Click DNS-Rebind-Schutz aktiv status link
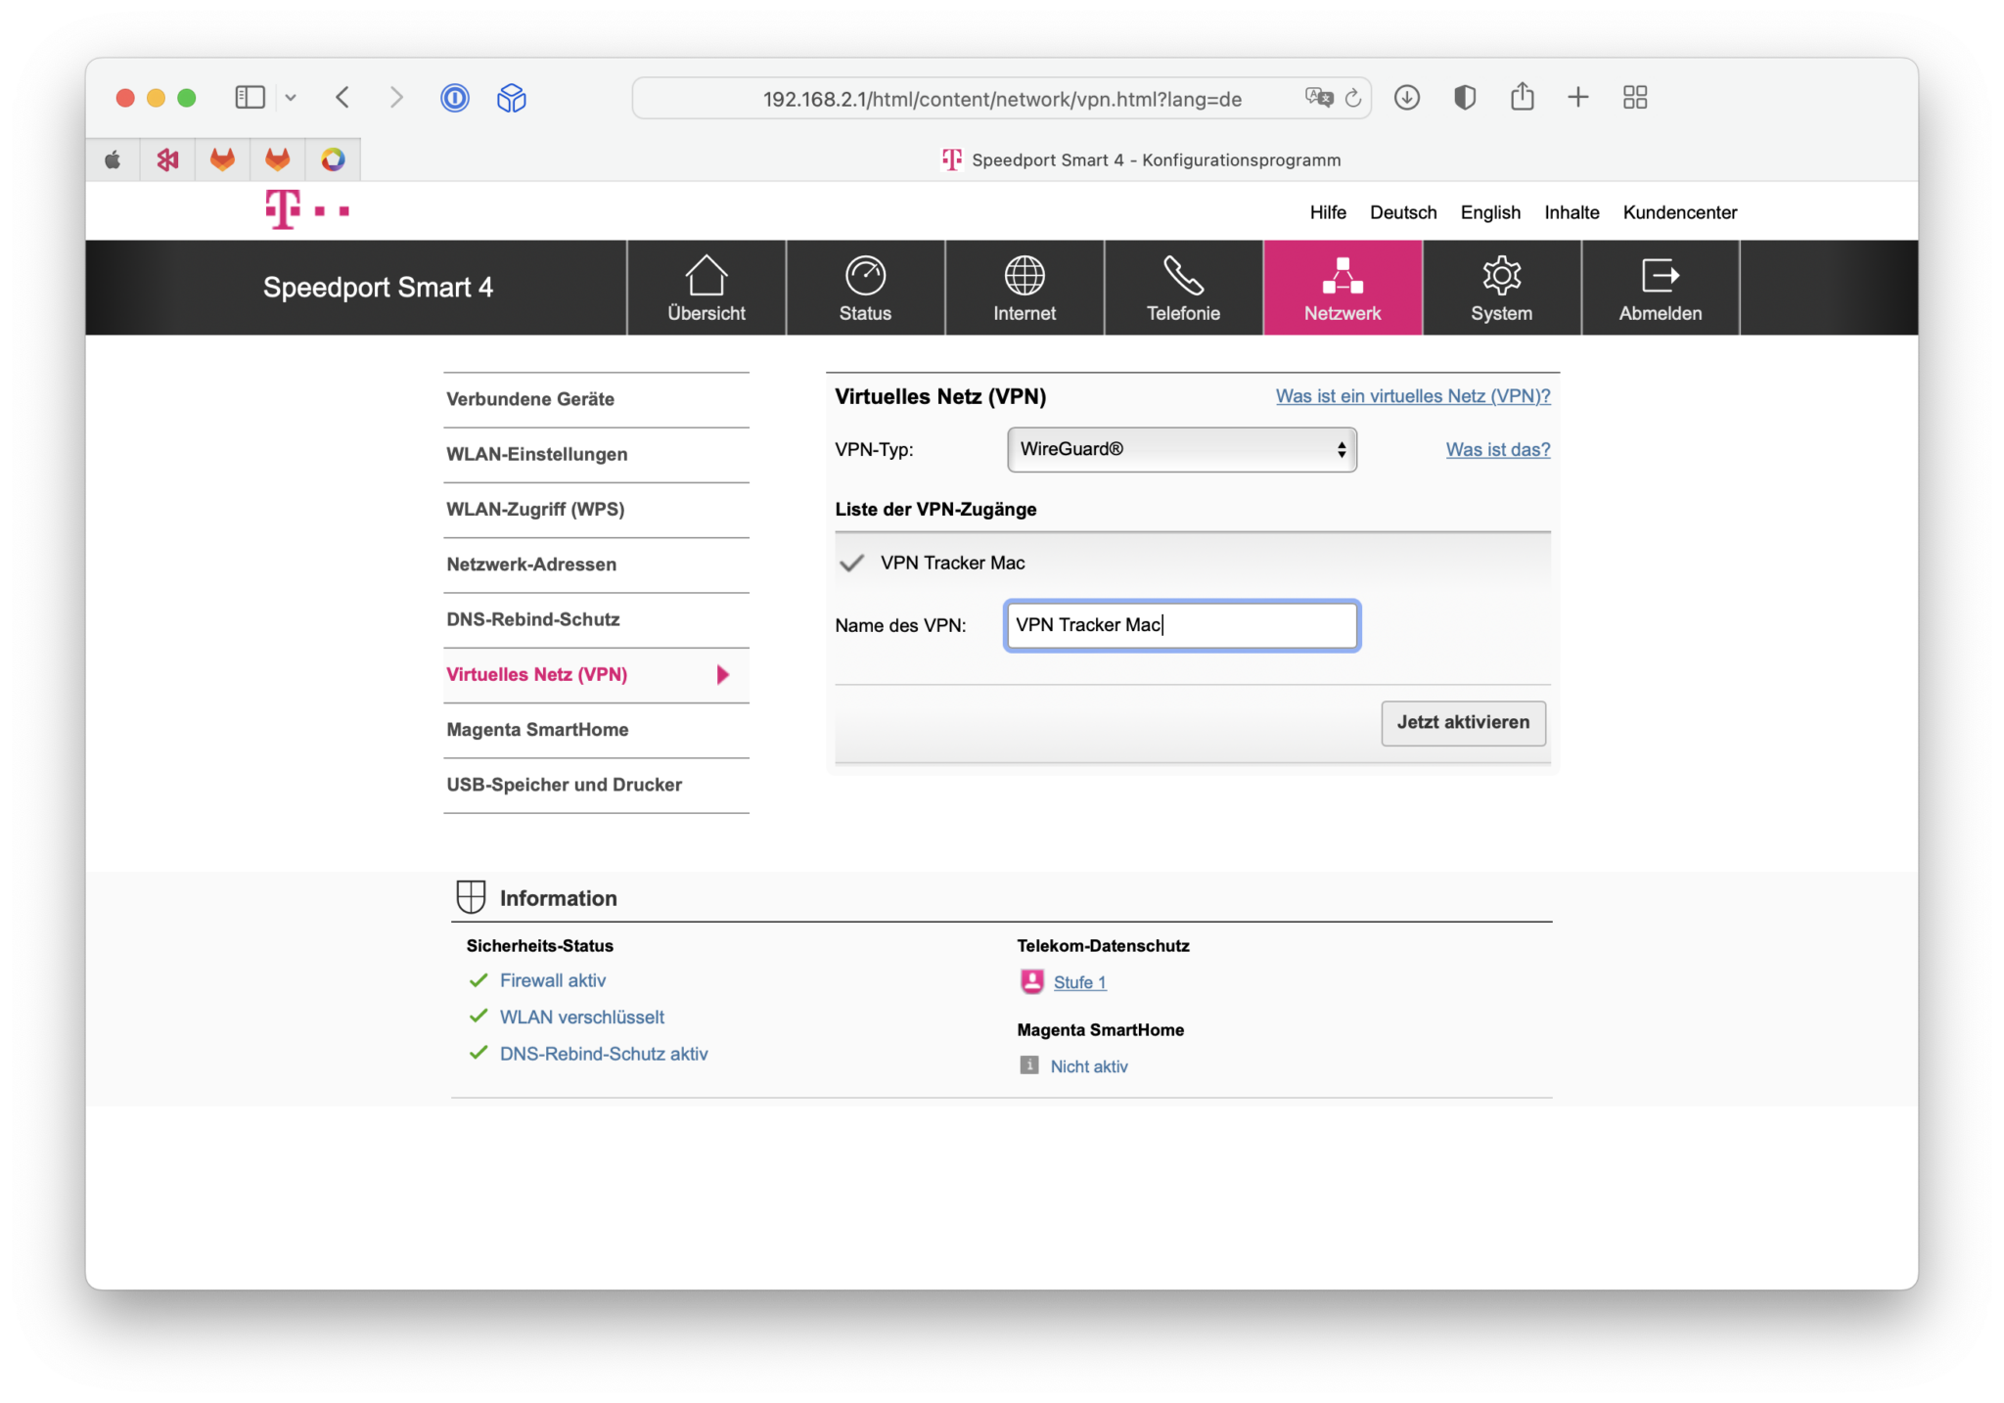 point(604,1054)
